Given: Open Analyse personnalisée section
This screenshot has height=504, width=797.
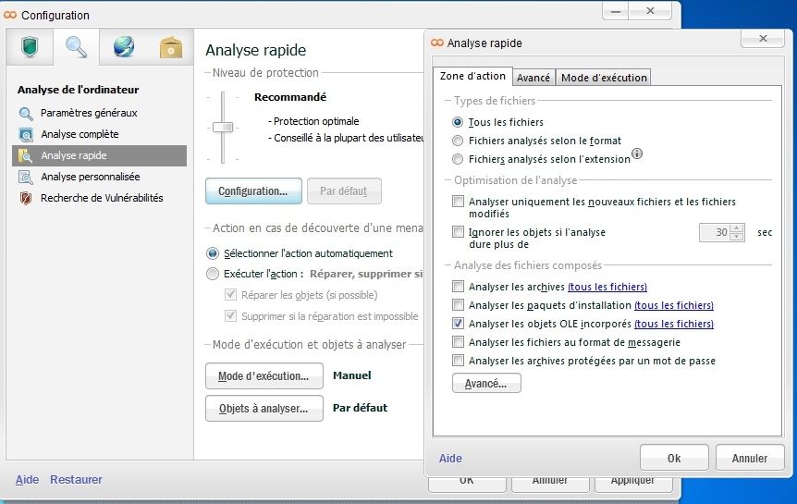Looking at the screenshot, I should [99, 177].
